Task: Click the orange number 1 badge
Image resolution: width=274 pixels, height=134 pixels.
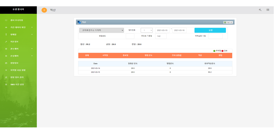Action: [44, 10]
